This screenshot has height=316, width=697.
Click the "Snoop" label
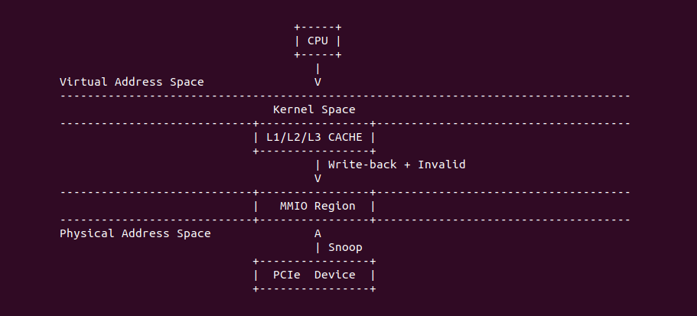tap(345, 247)
